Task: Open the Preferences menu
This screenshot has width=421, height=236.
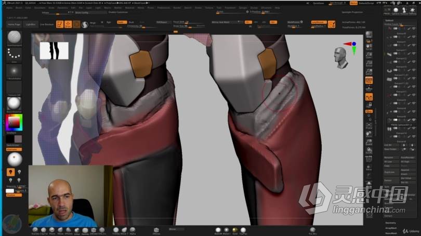Action: (163, 8)
